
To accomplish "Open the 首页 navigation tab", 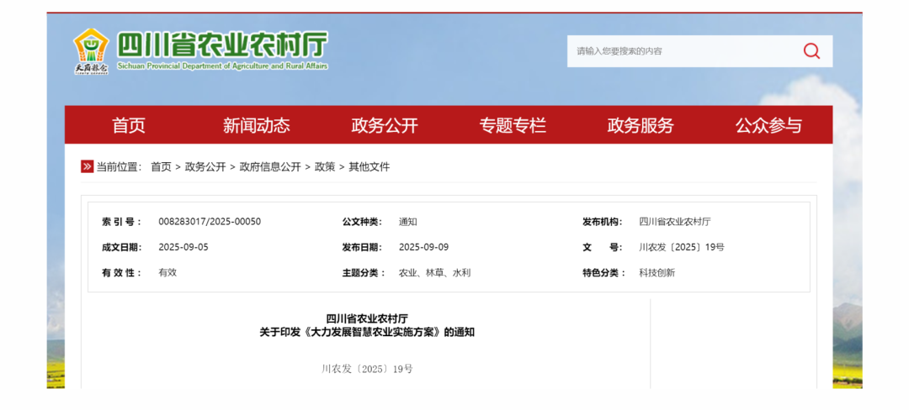I will pyautogui.click(x=129, y=125).
